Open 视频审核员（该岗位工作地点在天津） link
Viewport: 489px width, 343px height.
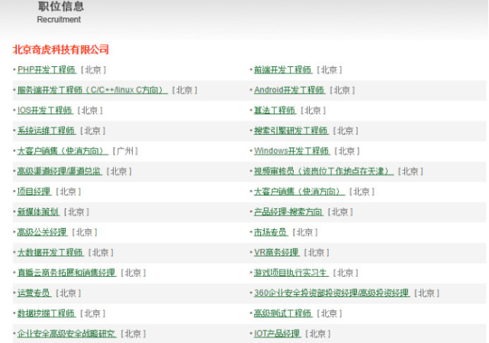pos(323,171)
